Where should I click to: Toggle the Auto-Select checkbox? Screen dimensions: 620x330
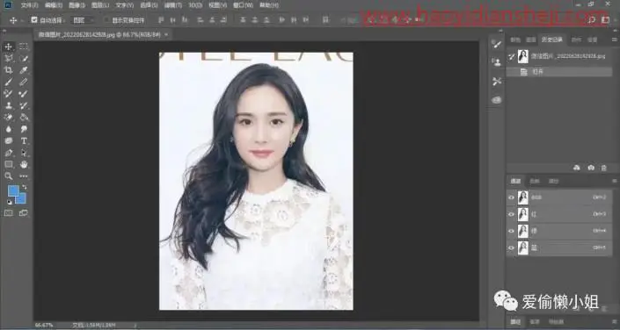(x=34, y=19)
